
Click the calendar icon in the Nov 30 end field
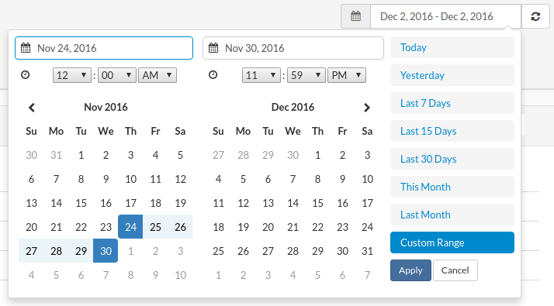point(213,48)
